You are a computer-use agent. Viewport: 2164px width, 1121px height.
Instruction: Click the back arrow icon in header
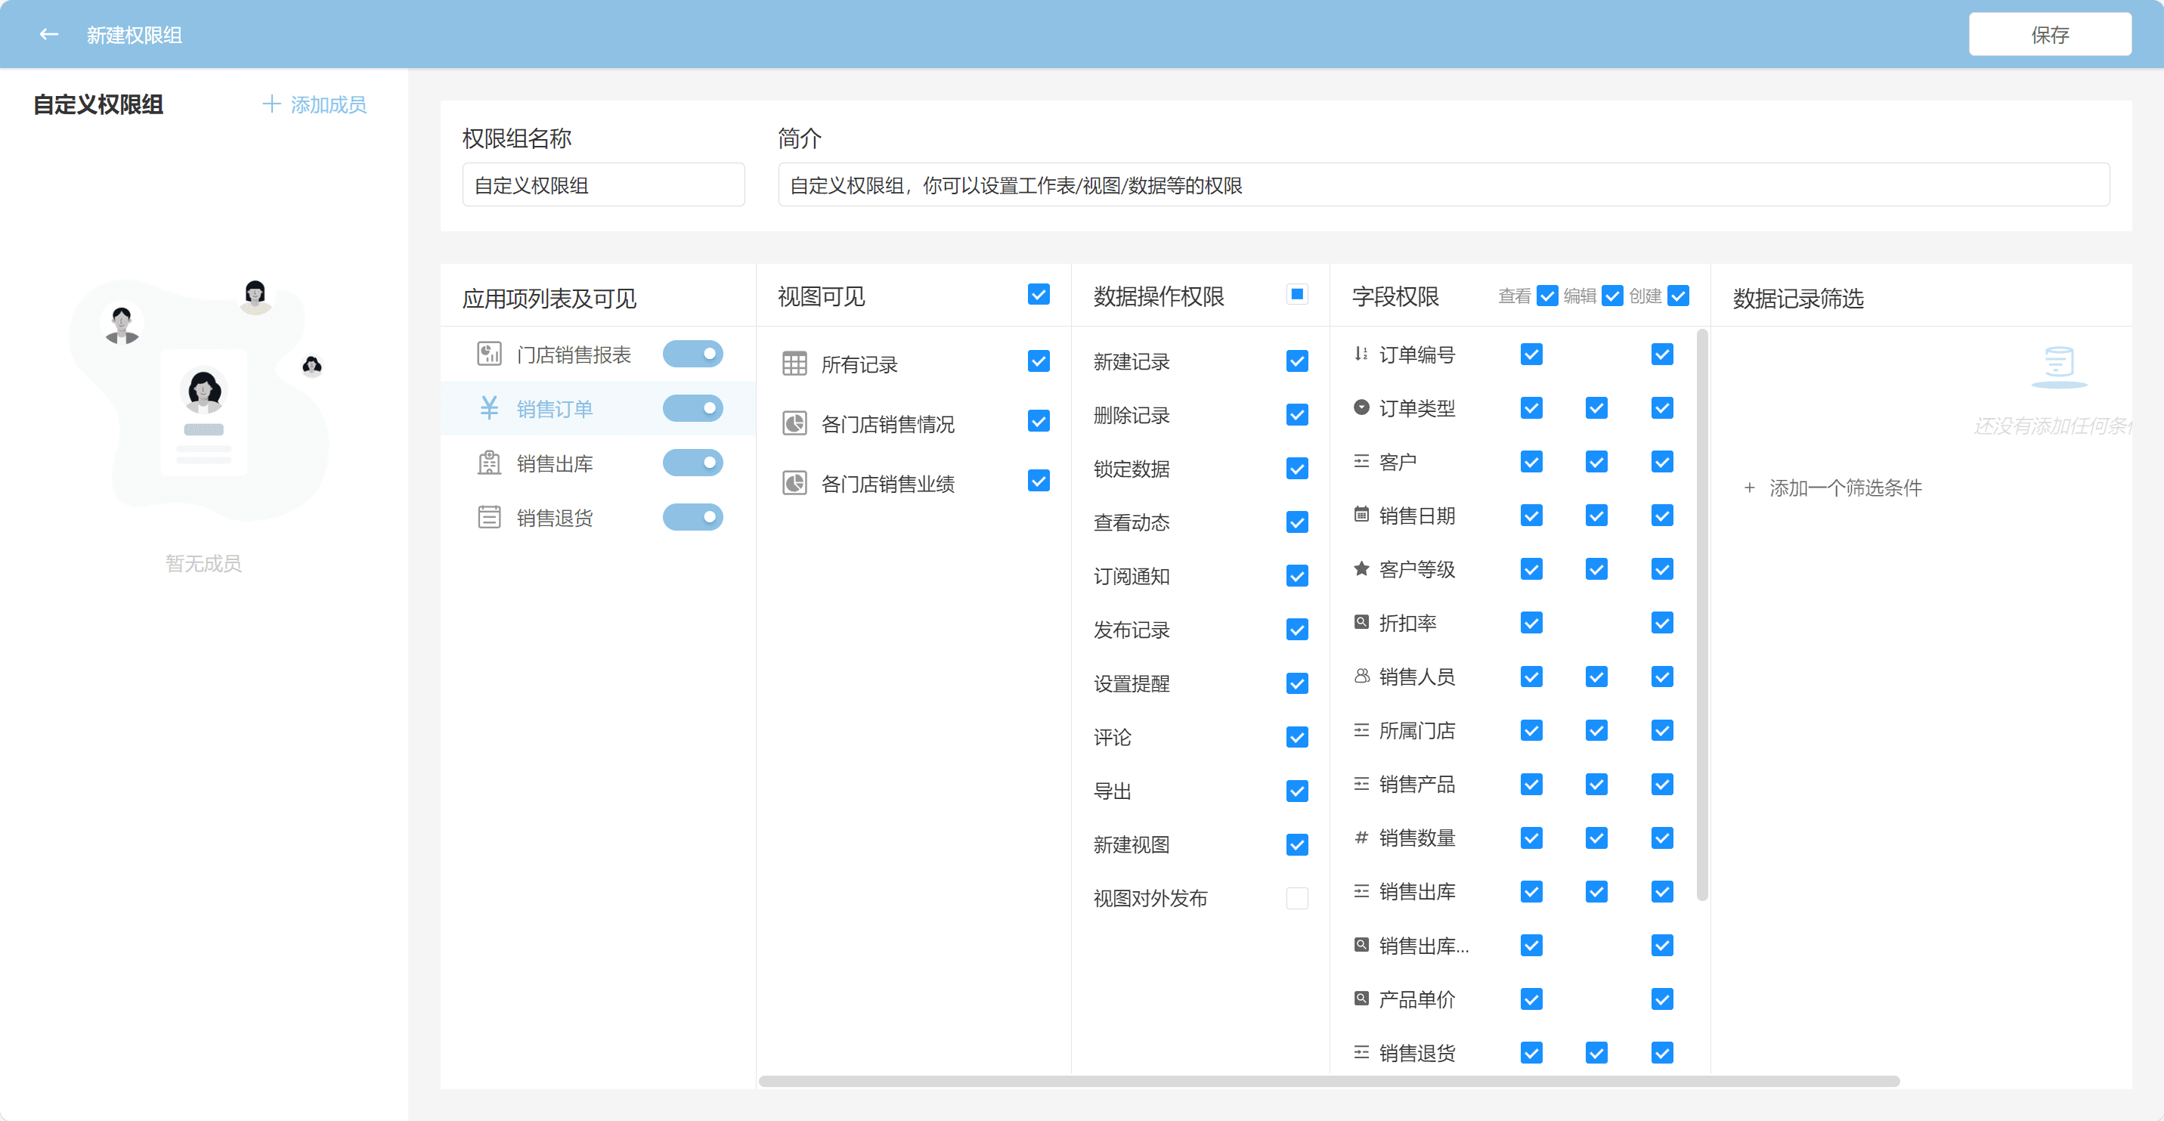point(48,35)
